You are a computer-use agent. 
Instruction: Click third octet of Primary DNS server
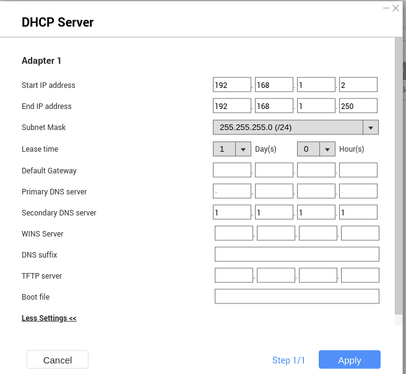click(x=316, y=191)
